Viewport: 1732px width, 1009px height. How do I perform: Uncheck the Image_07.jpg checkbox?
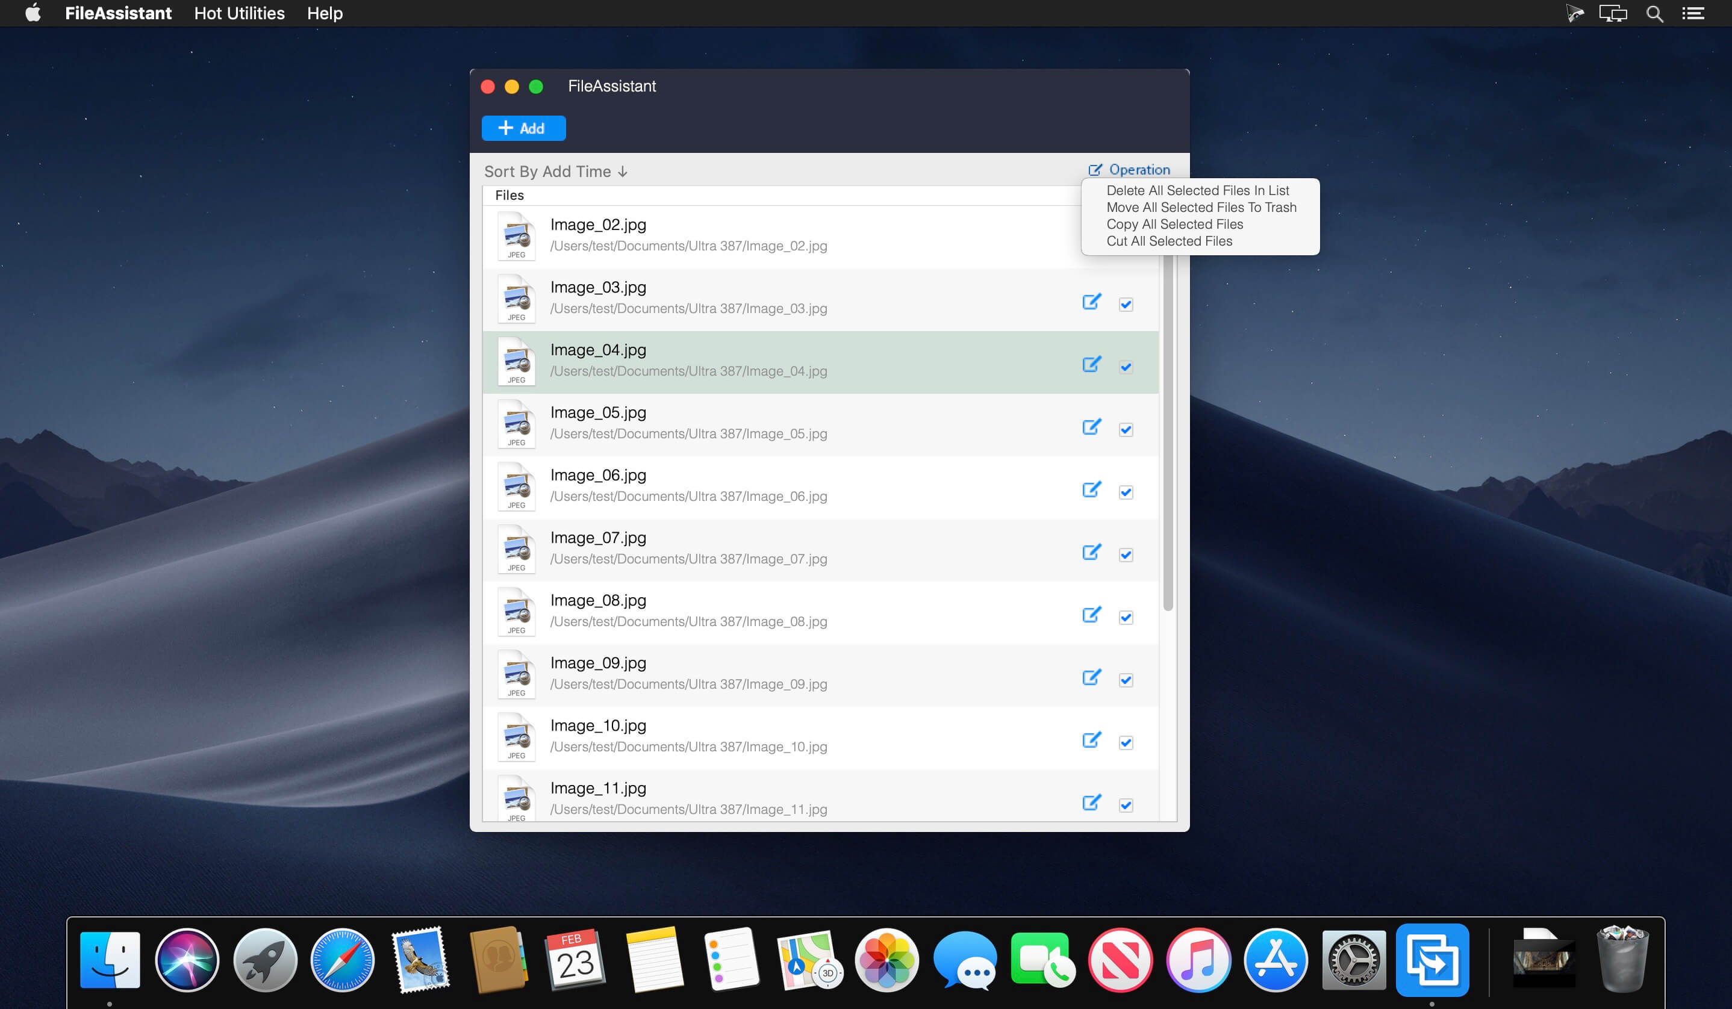point(1126,554)
